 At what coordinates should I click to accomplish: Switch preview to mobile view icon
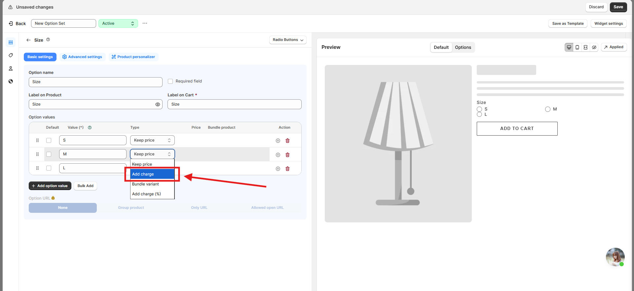(x=577, y=47)
